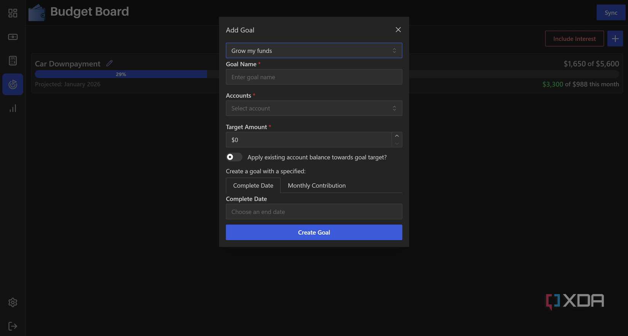Open the Goals target icon in sidebar
This screenshot has width=628, height=336.
(13, 84)
